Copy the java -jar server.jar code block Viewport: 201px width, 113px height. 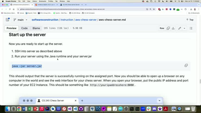point(186,65)
